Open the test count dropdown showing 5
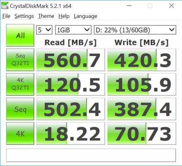Screen dimensions: 182x166 tap(44, 30)
